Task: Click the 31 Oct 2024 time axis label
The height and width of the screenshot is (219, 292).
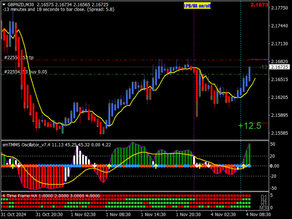Action: (x=14, y=214)
